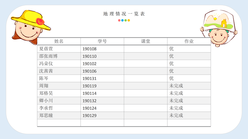Click the 学号 column header

tap(102, 41)
